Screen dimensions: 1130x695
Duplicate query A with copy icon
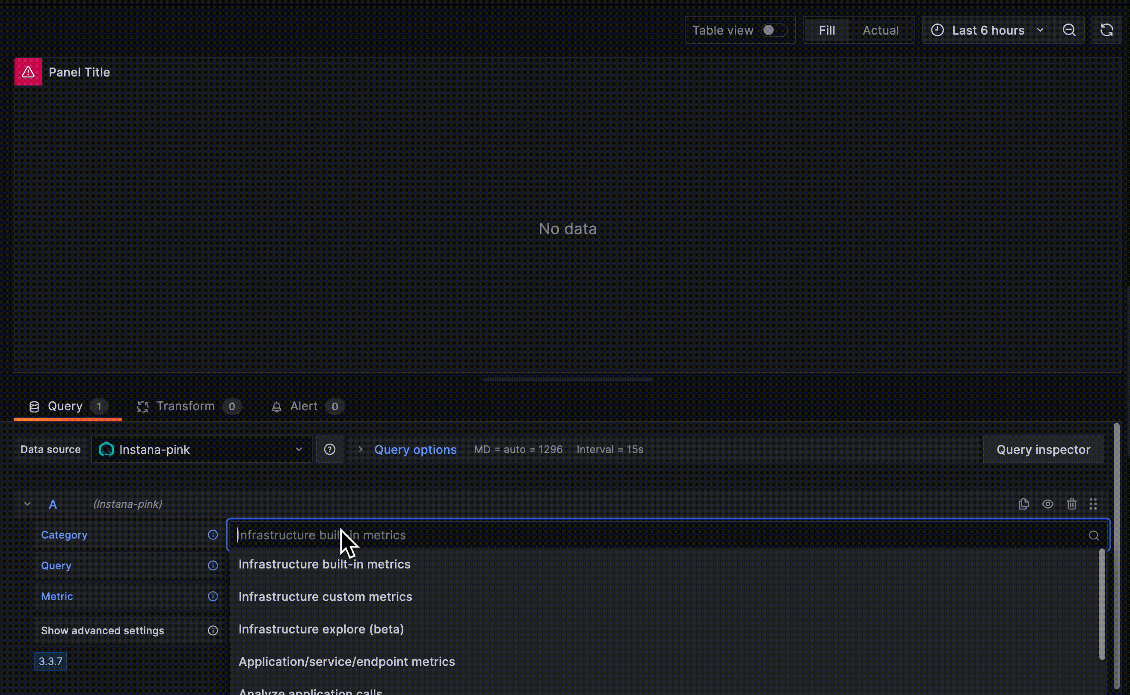(x=1024, y=504)
